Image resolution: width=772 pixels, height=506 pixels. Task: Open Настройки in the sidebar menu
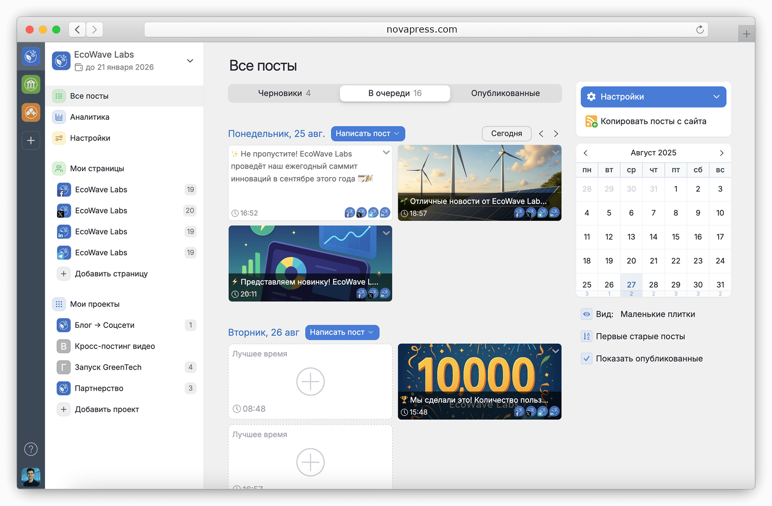pyautogui.click(x=125, y=138)
